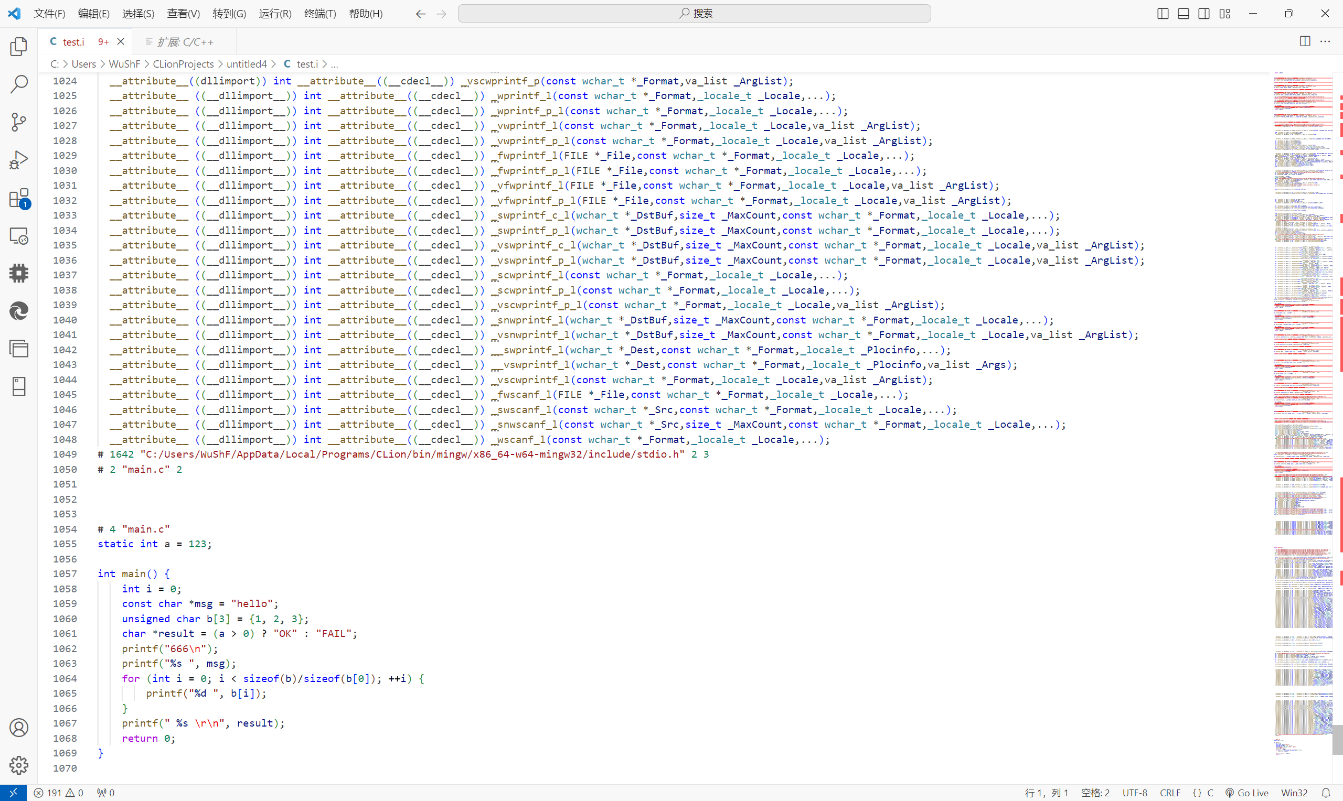
Task: Open the notifications bell in status bar
Action: [1325, 793]
